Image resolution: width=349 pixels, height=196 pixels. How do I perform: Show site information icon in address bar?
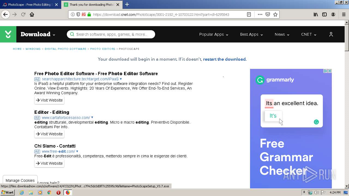73,14
